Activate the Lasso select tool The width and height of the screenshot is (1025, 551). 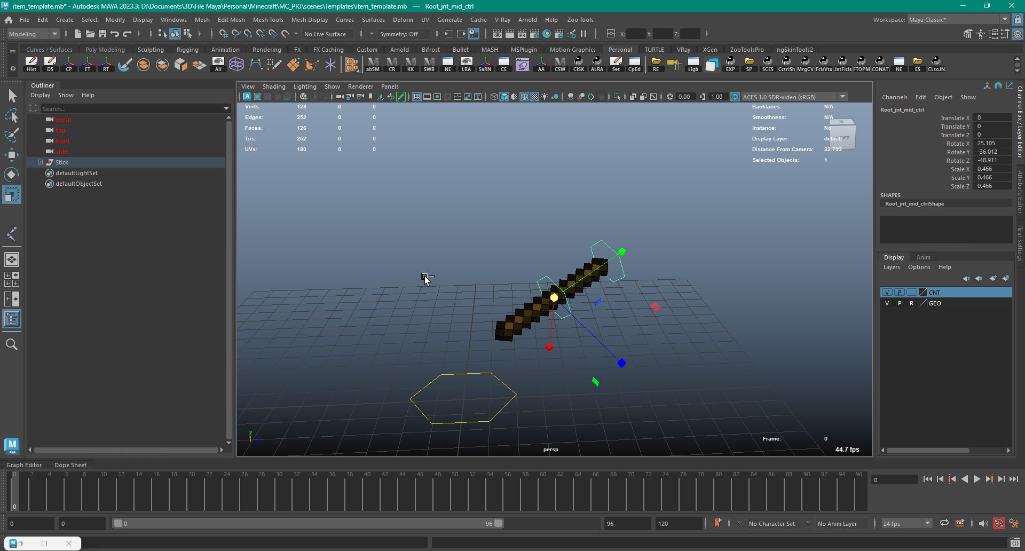[12, 115]
